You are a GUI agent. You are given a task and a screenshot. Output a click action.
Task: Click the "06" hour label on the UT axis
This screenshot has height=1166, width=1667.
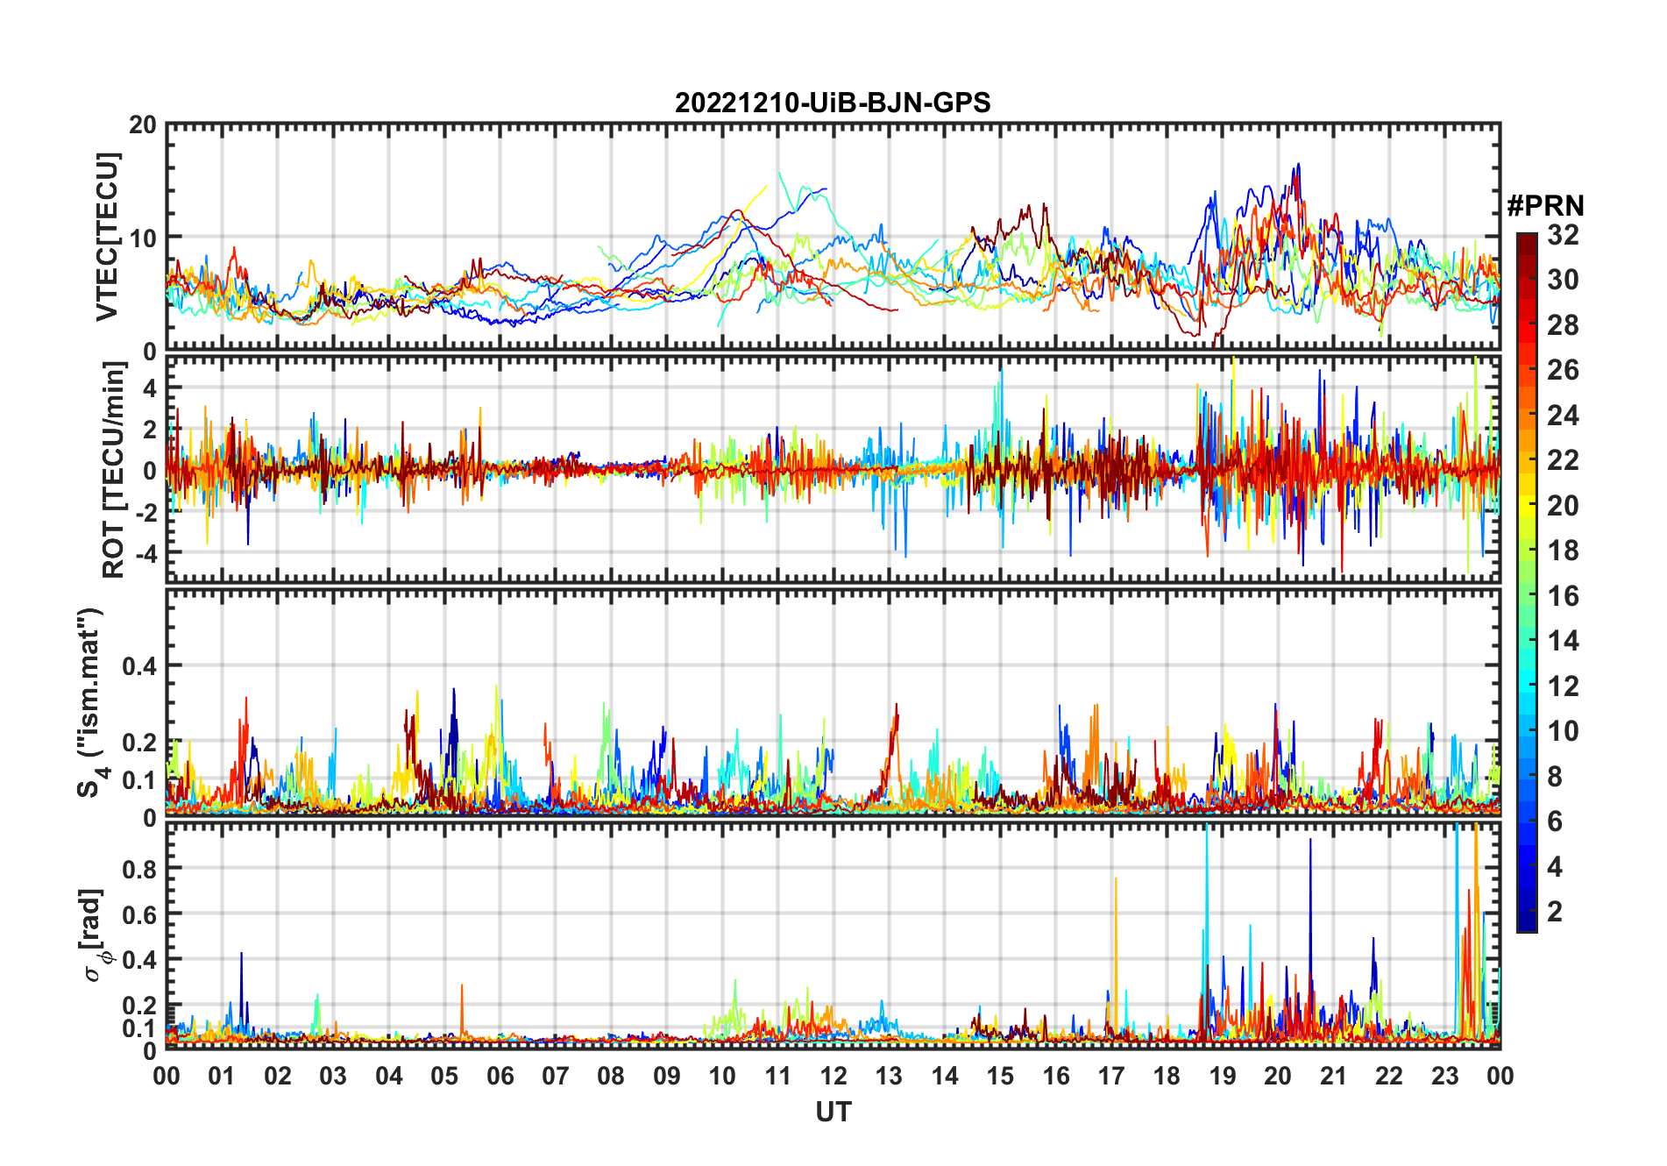pos(500,1077)
